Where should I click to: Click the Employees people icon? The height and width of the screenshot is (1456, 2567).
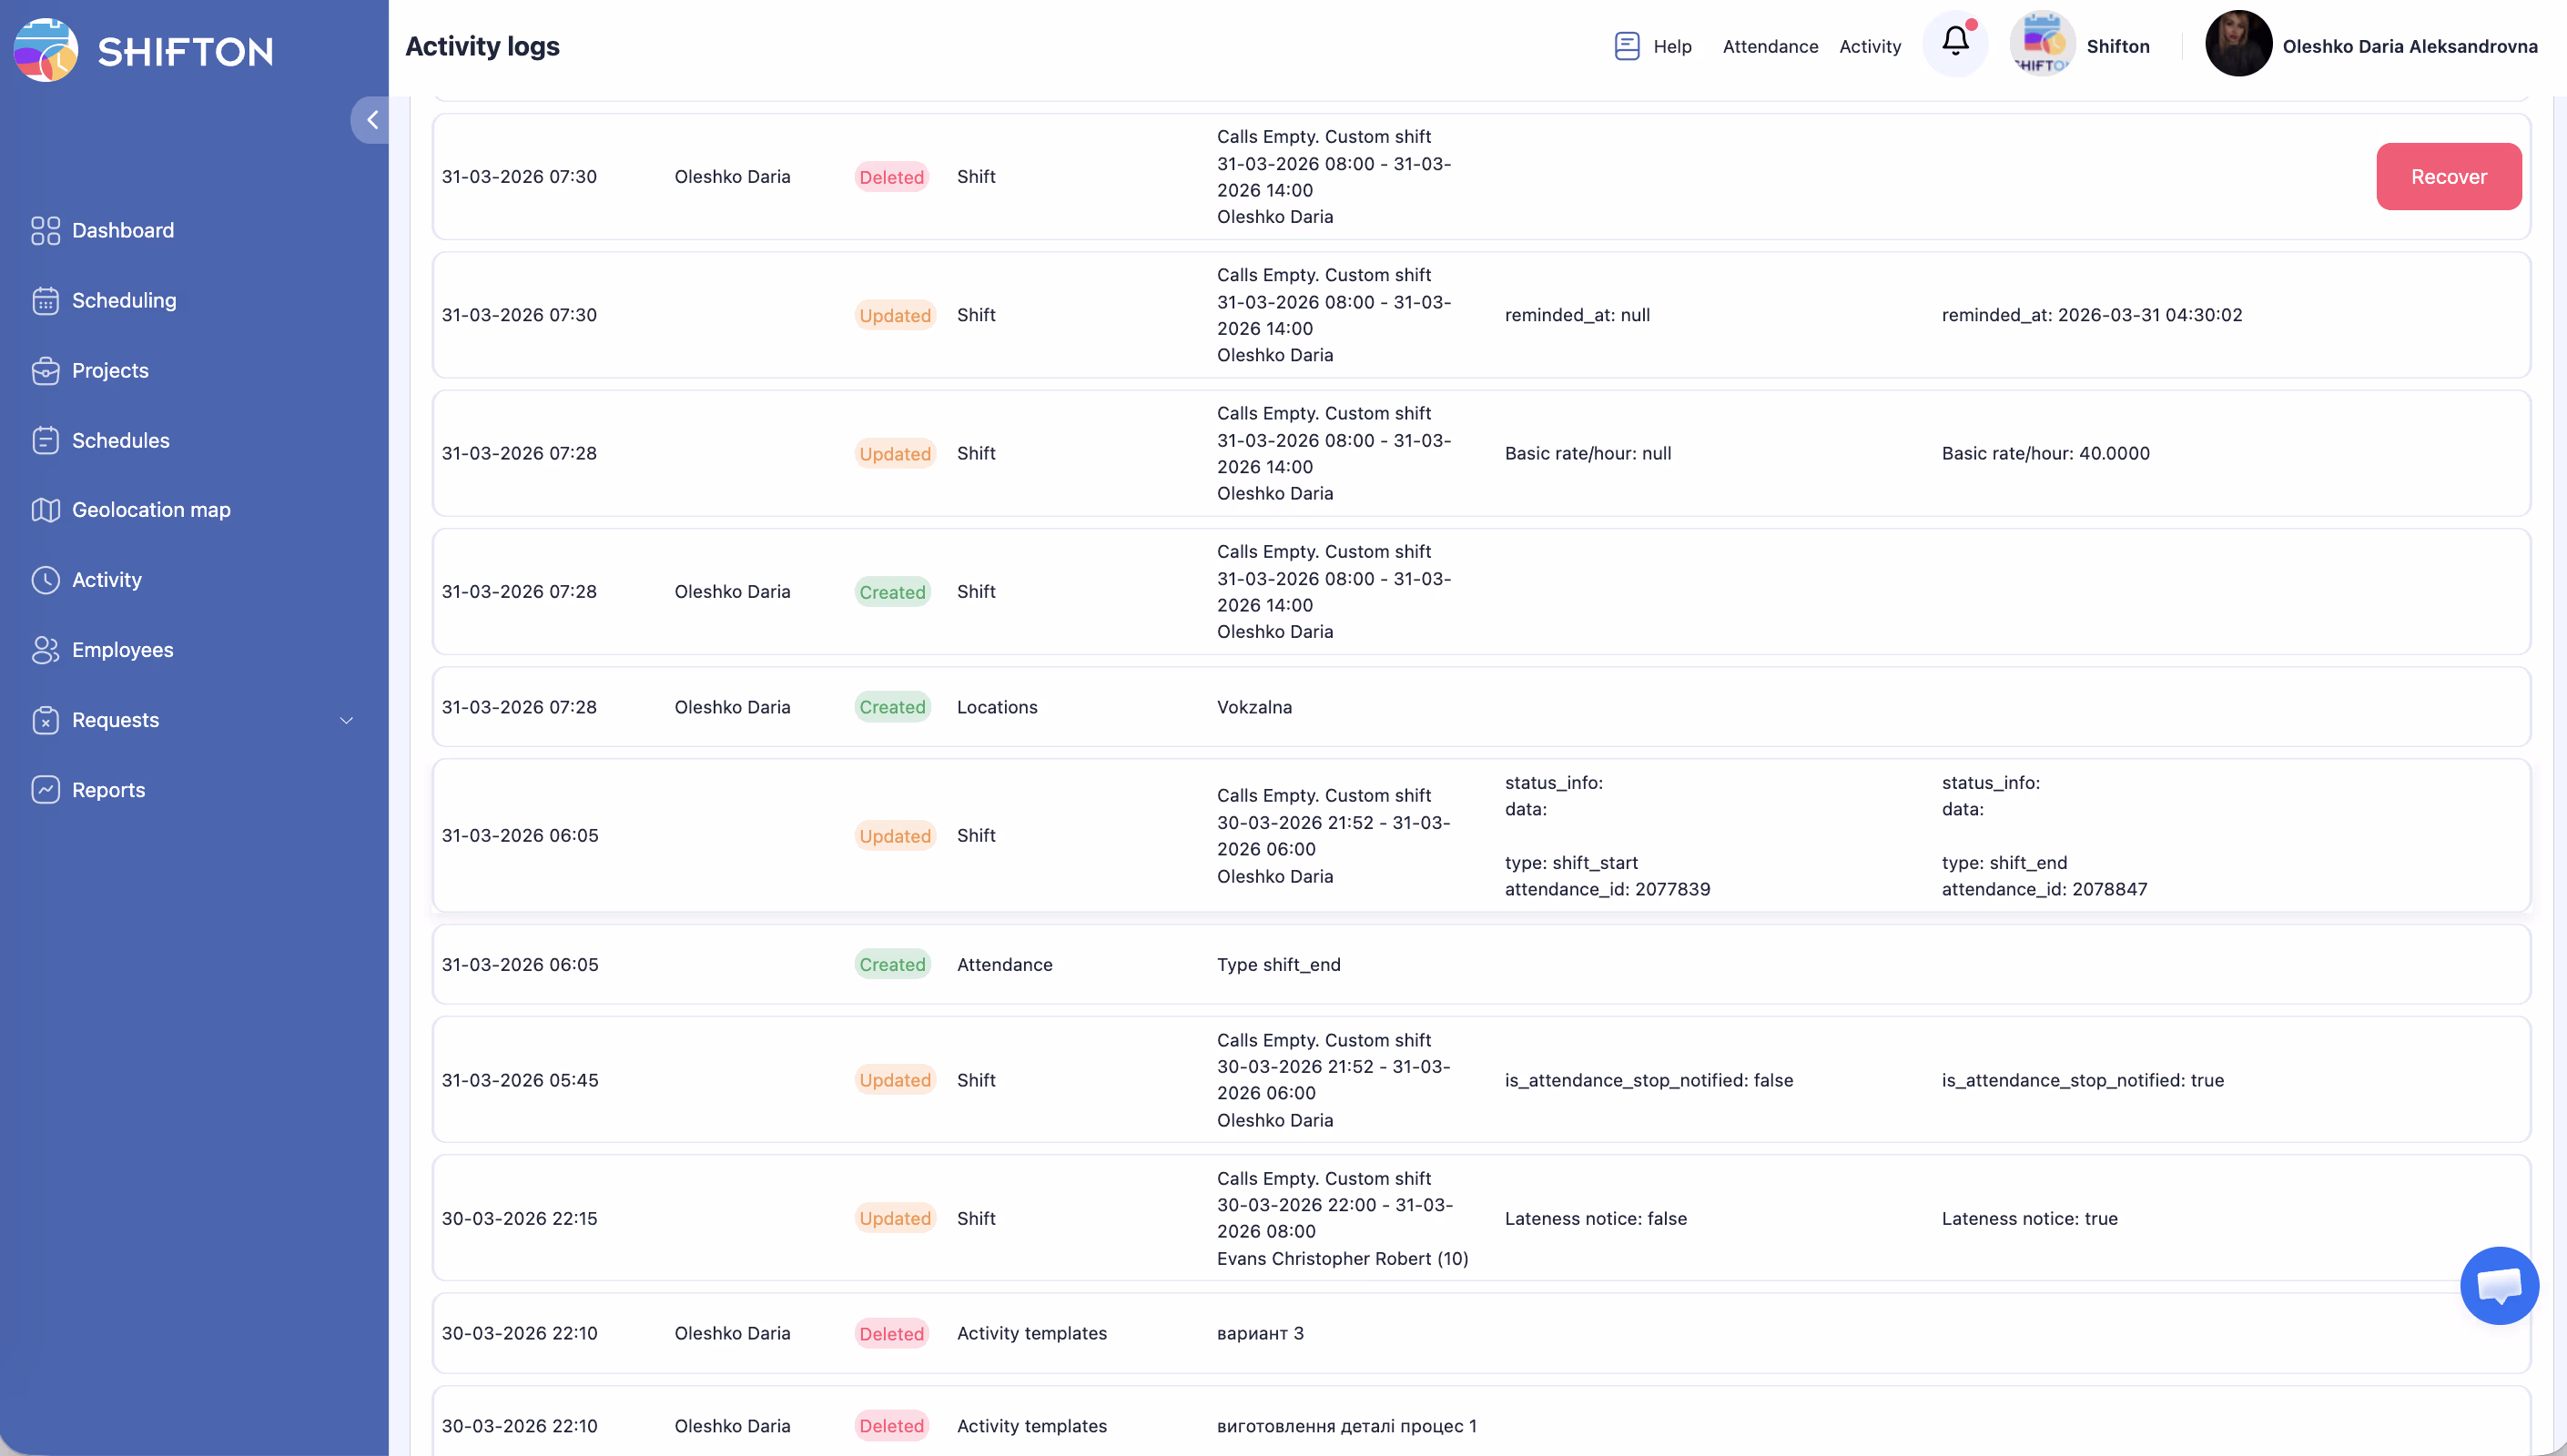[45, 650]
